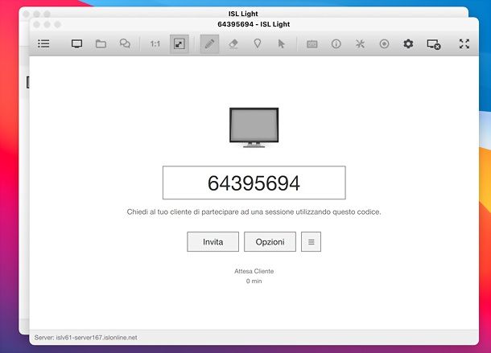
Task: Toggle the fit-to-window scaling icon
Action: (x=179, y=43)
